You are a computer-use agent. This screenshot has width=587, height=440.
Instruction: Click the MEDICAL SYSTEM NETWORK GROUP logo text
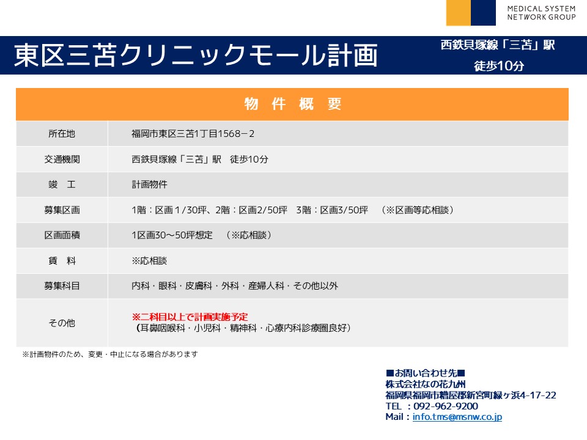click(541, 13)
